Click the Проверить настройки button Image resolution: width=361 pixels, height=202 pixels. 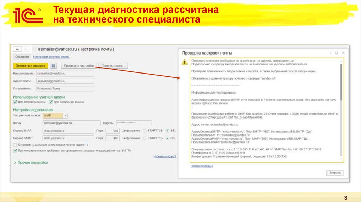click(x=79, y=66)
